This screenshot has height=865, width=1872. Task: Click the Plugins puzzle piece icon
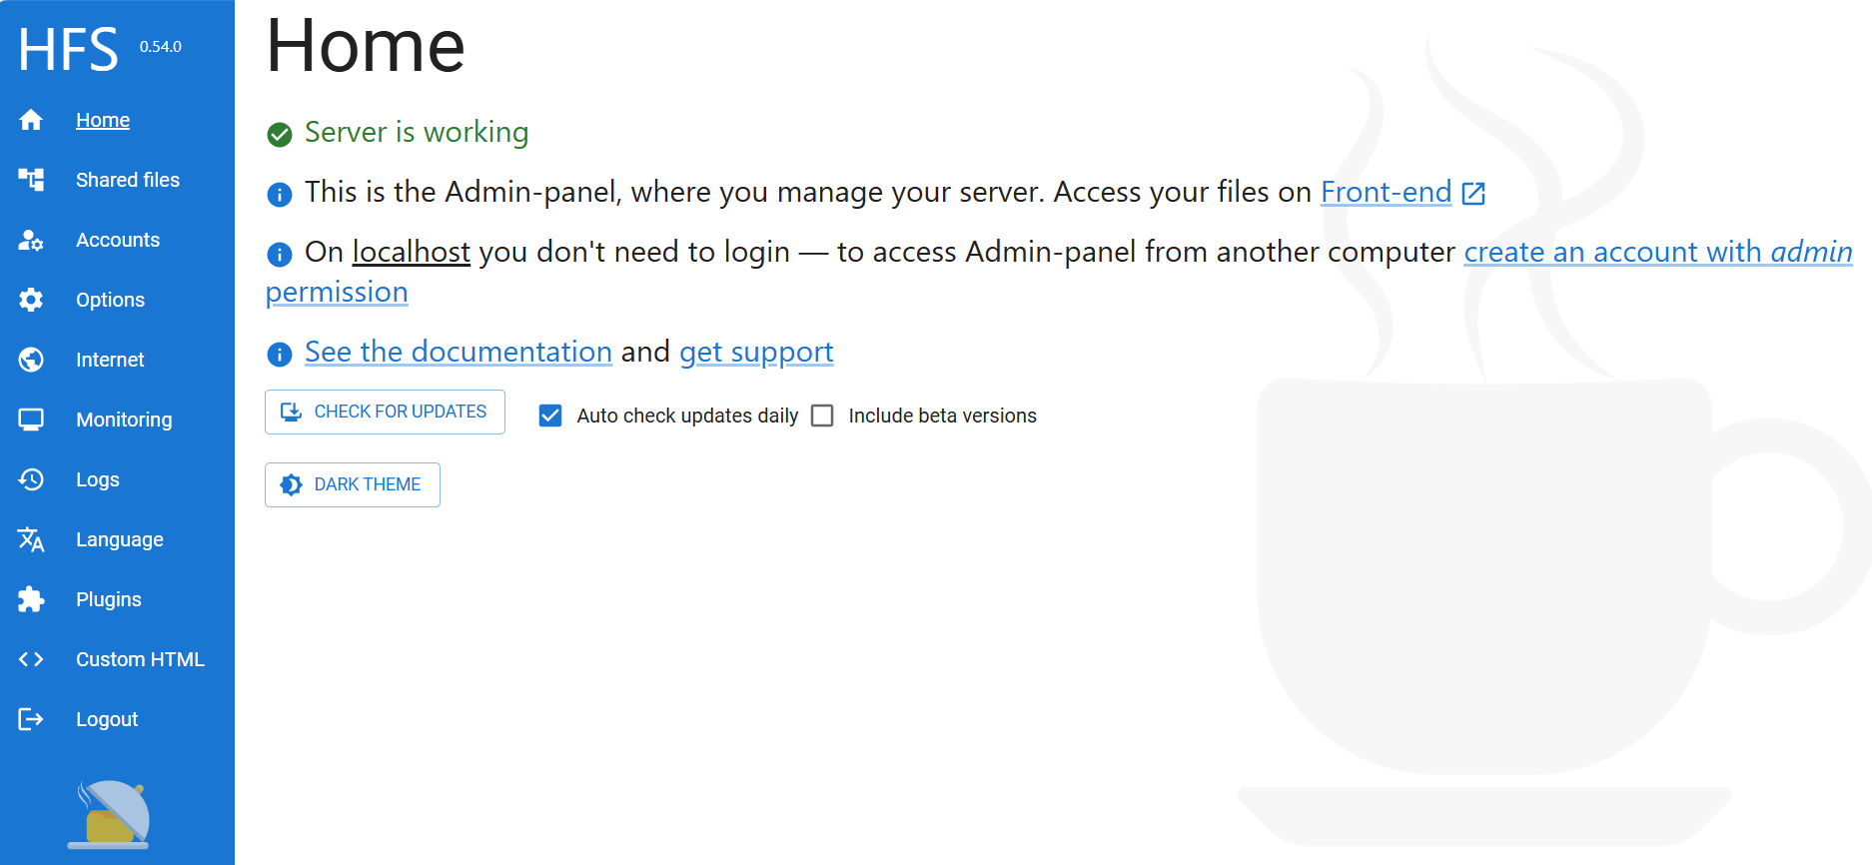tap(31, 599)
